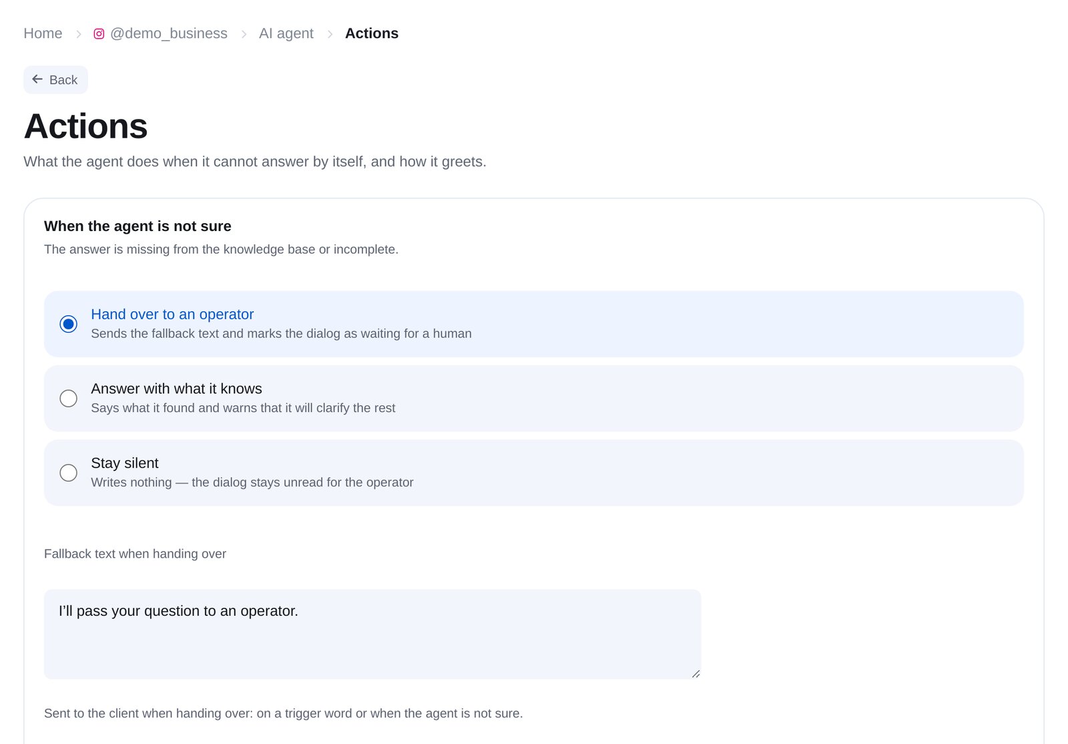This screenshot has width=1068, height=744.
Task: Click the back arrow icon
Action: pyautogui.click(x=37, y=79)
